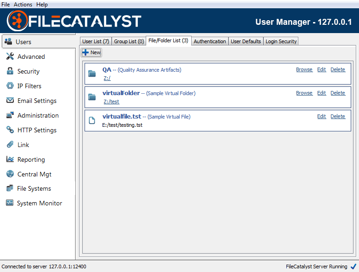Select Users label in the sidebar
The width and height of the screenshot is (359, 272).
[x=23, y=42]
